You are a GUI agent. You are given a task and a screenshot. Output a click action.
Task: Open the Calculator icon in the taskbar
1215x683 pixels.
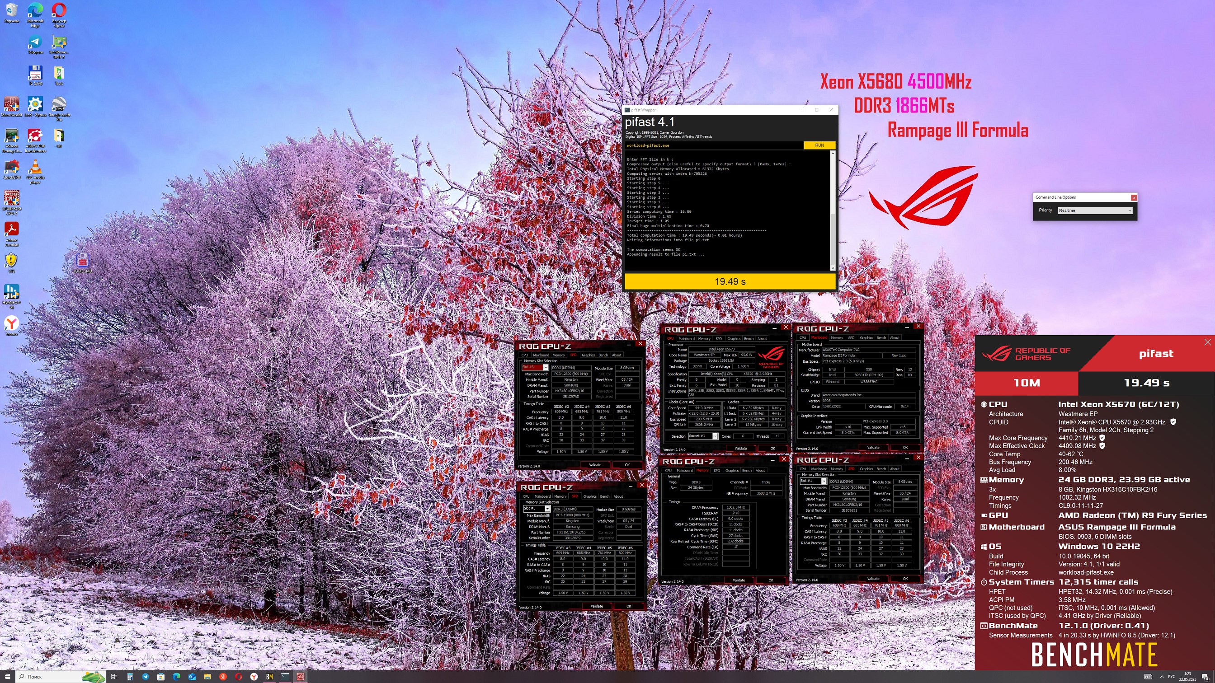[x=129, y=676]
